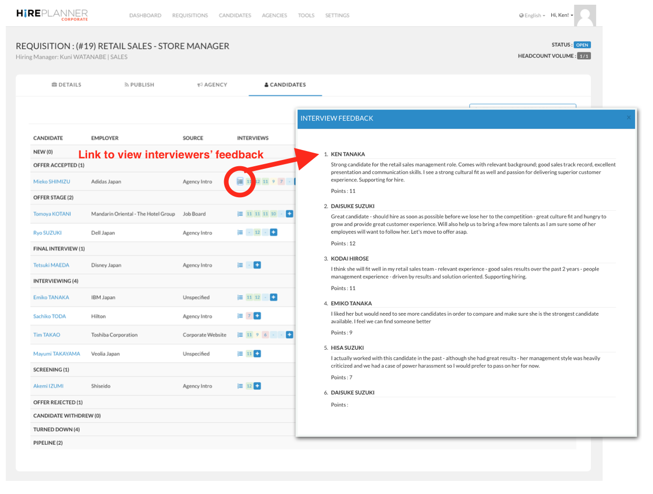Image resolution: width=653 pixels, height=494 pixels.
Task: Click feedback list icon in Tomoya KOTANI row
Action: point(240,214)
